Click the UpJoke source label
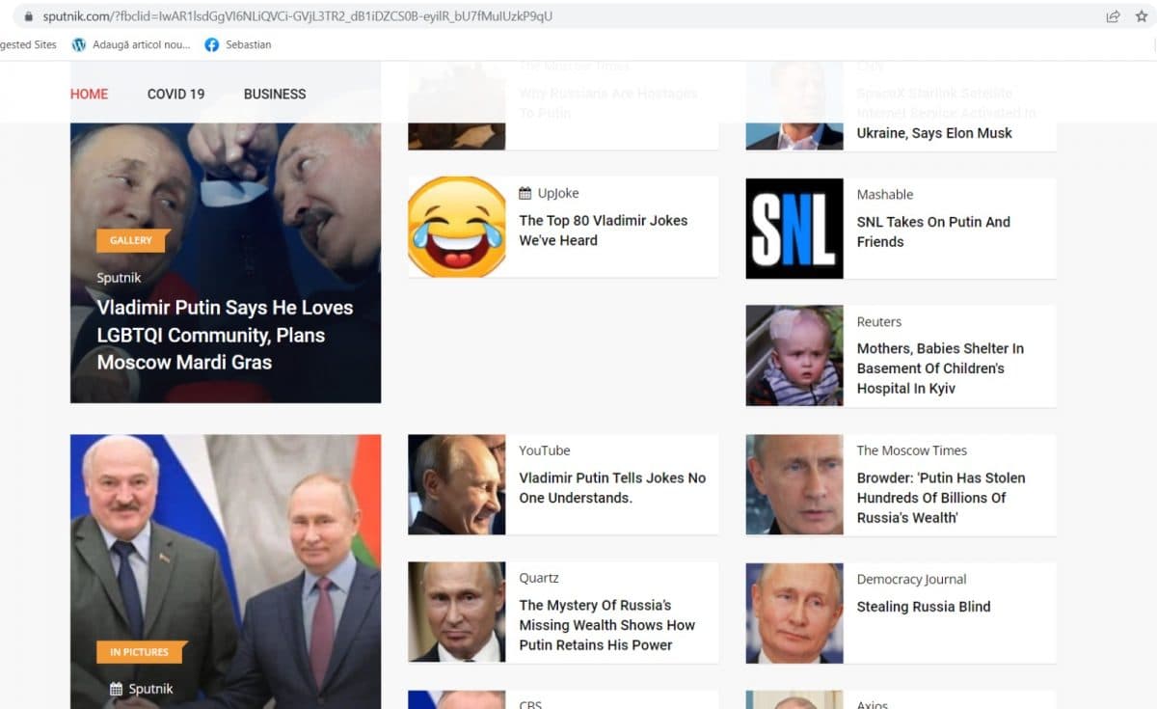Image resolution: width=1157 pixels, height=709 pixels. coord(558,193)
